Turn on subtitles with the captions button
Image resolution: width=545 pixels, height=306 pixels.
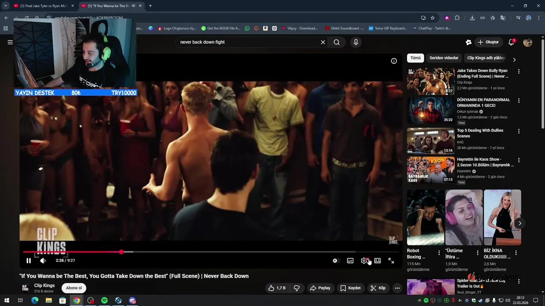350,261
